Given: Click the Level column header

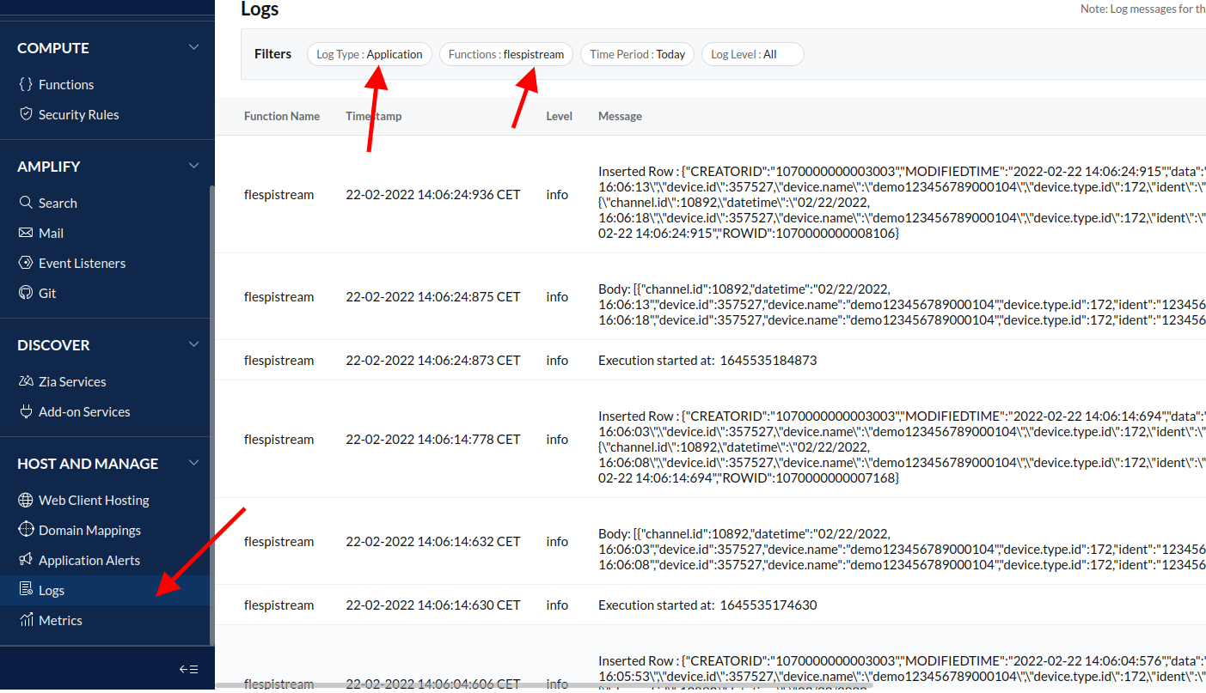Looking at the screenshot, I should [560, 116].
